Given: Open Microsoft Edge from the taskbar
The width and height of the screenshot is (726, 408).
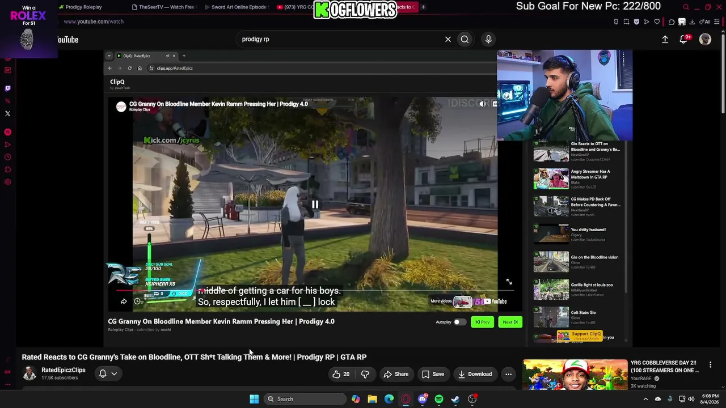Looking at the screenshot, I should point(389,399).
